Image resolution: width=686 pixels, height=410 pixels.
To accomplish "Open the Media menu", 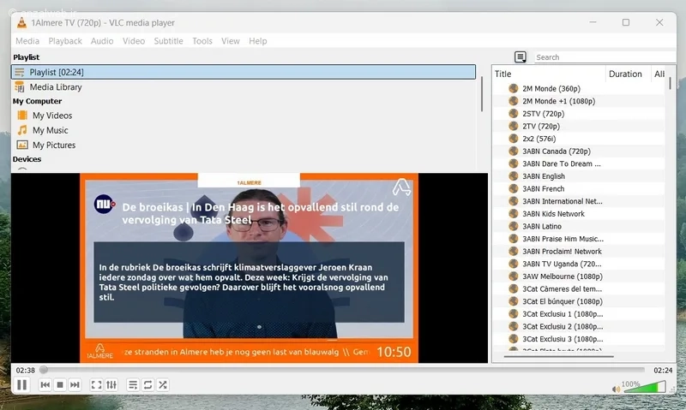I will click(27, 40).
